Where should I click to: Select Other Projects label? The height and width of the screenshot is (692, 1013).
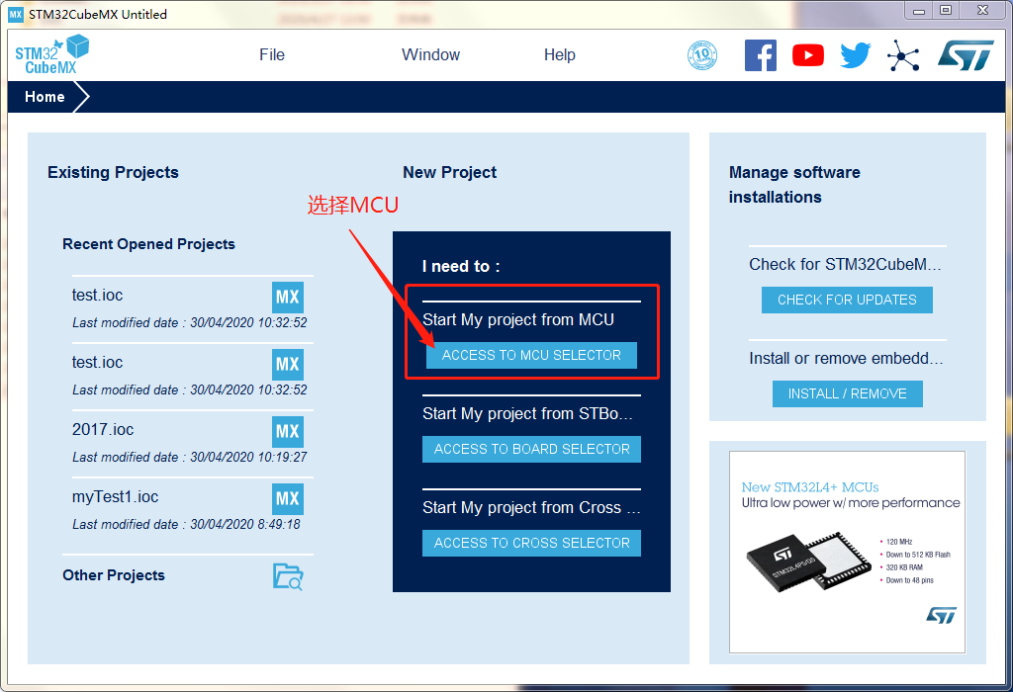(114, 575)
